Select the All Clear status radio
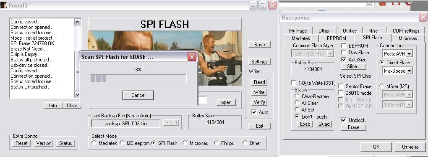This screenshot has width=428, height=157. point(297,103)
